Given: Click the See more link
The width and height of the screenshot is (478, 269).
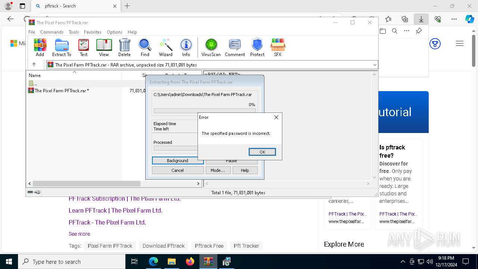Looking at the screenshot, I should (79, 234).
